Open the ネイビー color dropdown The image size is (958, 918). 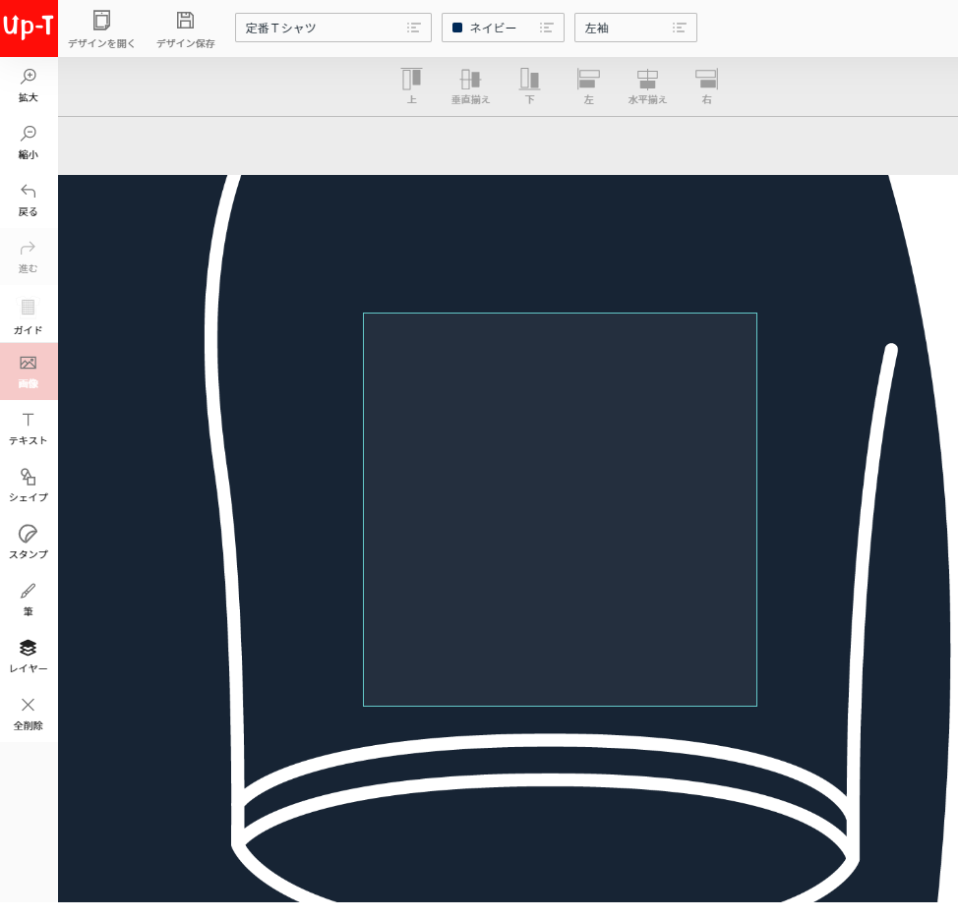[503, 28]
